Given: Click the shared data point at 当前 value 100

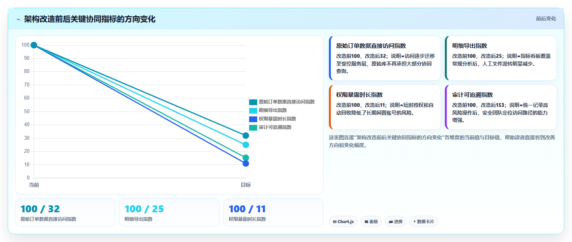Looking at the screenshot, I should [34, 45].
